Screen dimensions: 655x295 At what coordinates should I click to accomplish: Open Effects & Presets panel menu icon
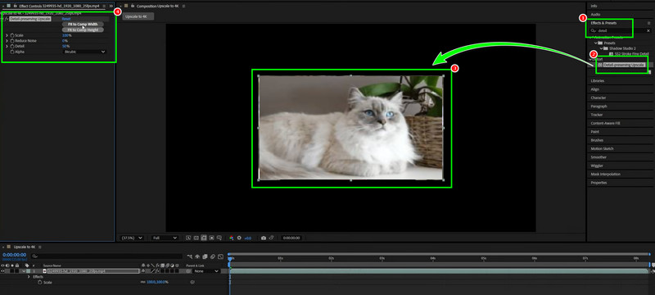[648, 23]
